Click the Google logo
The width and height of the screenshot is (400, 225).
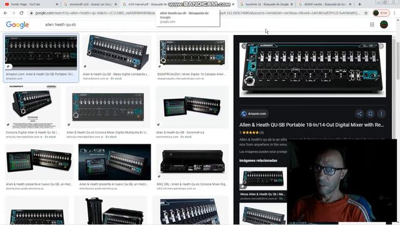click(x=17, y=25)
